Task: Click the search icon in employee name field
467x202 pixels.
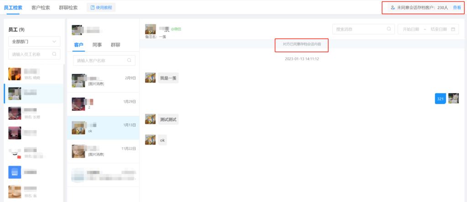Action: (54, 54)
